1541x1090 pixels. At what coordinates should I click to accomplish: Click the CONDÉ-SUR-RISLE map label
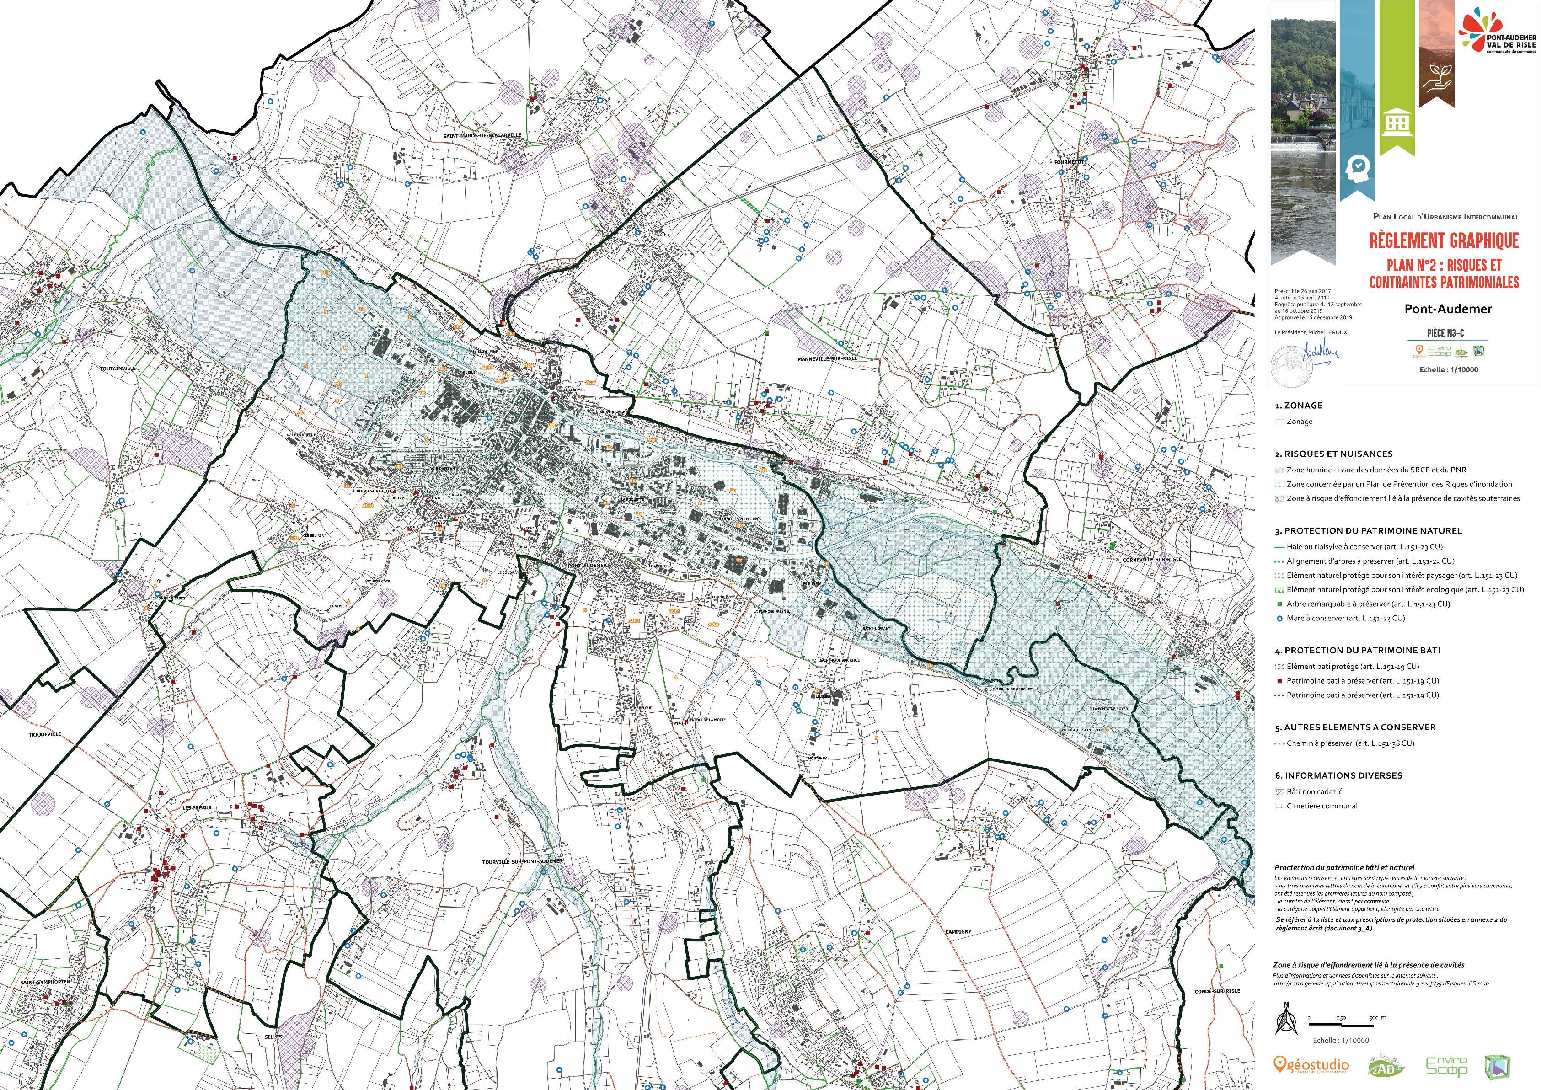click(1217, 991)
